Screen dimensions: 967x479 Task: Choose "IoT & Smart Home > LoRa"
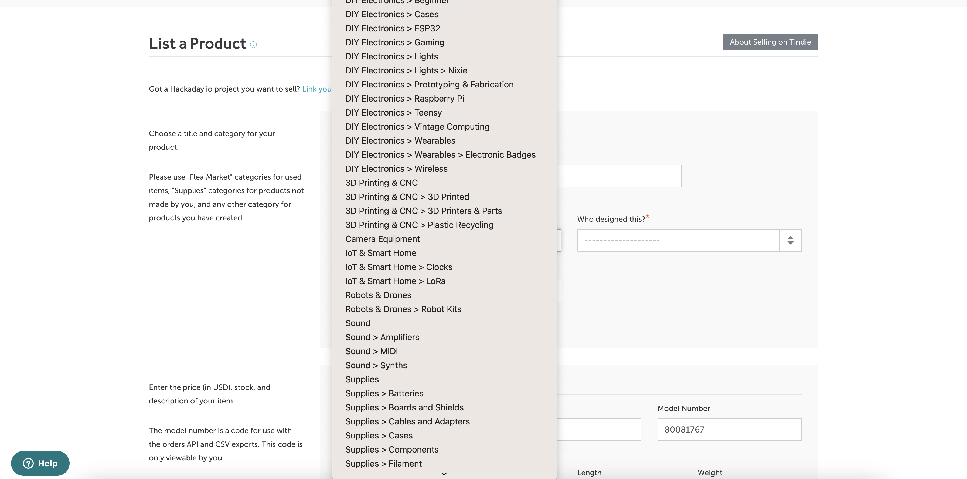point(395,281)
